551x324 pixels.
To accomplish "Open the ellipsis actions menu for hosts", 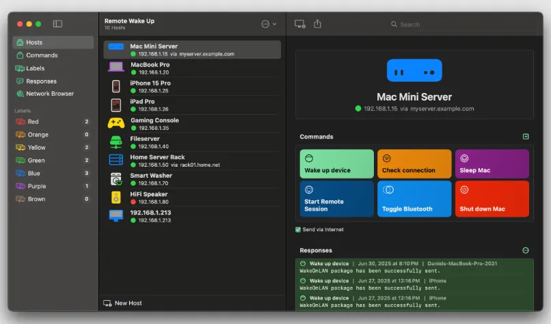I will (x=269, y=24).
